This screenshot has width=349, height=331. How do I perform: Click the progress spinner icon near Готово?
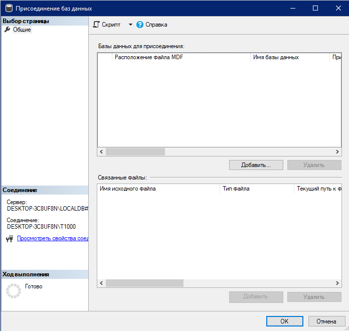(13, 290)
